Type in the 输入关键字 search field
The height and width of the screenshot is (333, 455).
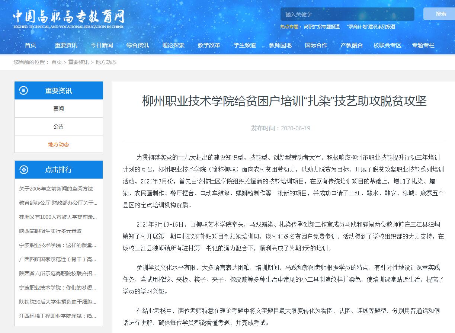[347, 15]
